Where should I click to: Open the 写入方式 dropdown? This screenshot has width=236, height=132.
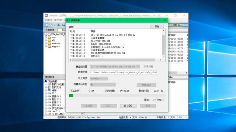[99, 78]
